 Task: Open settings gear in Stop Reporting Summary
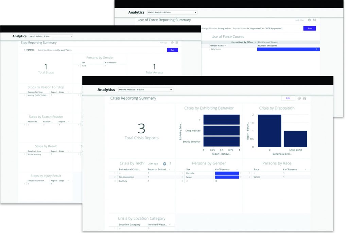point(172,43)
